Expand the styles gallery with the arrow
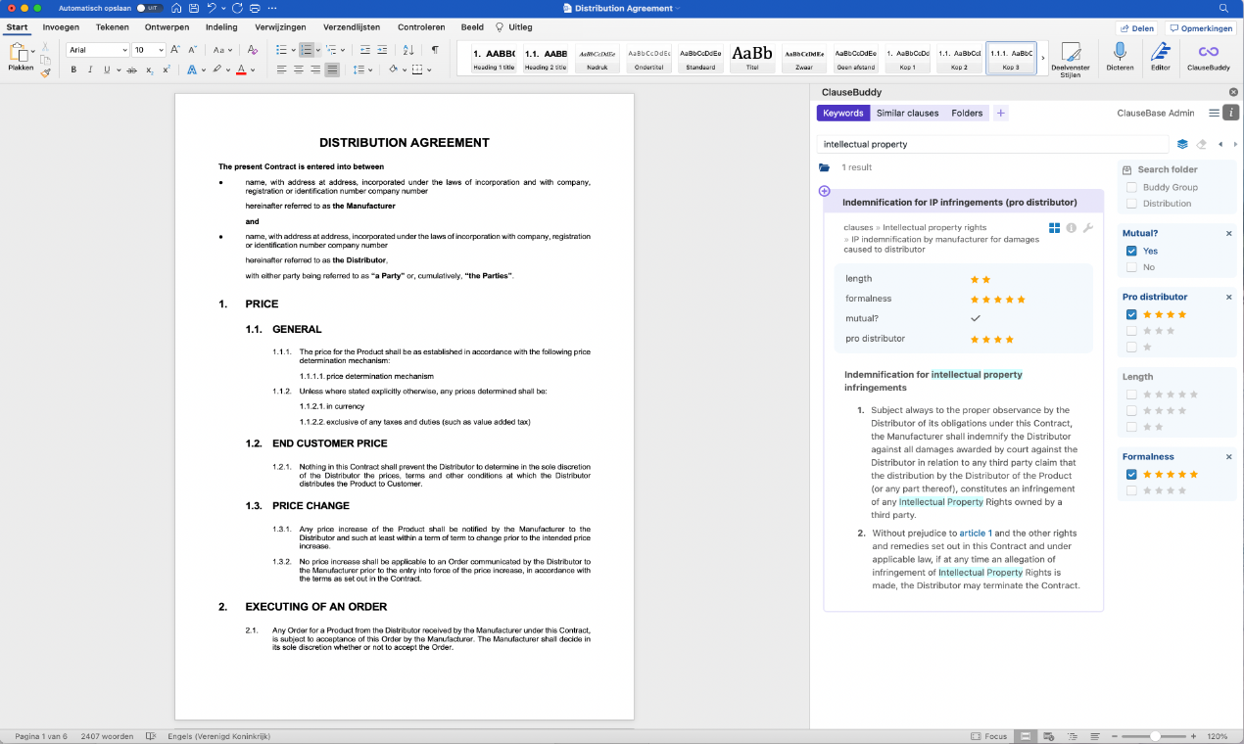Viewport: 1244px width, 744px height. click(1042, 57)
